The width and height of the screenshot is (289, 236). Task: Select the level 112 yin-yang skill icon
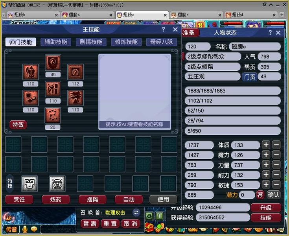tap(75, 72)
